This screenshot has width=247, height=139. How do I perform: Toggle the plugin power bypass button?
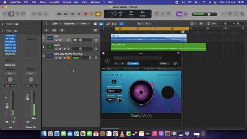click(107, 61)
